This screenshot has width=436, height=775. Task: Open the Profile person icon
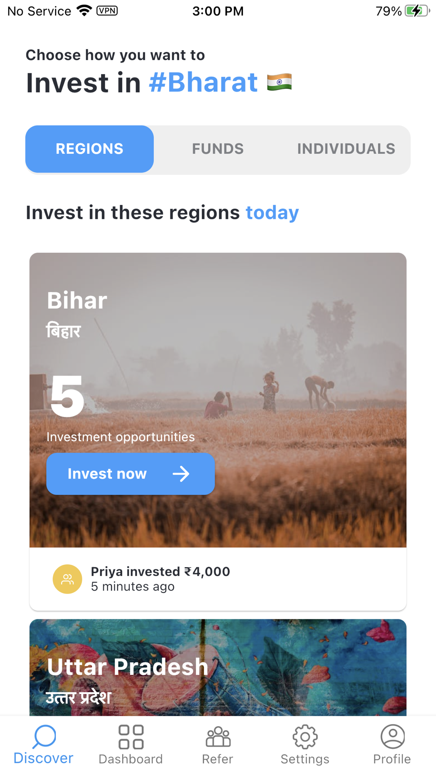click(x=392, y=737)
